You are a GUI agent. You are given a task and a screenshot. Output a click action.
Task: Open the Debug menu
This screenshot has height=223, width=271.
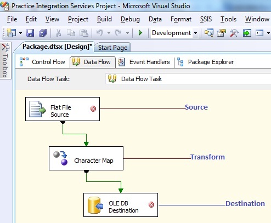point(130,19)
